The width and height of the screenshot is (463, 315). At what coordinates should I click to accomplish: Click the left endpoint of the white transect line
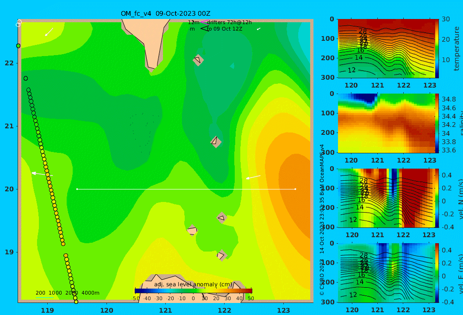click(77, 189)
